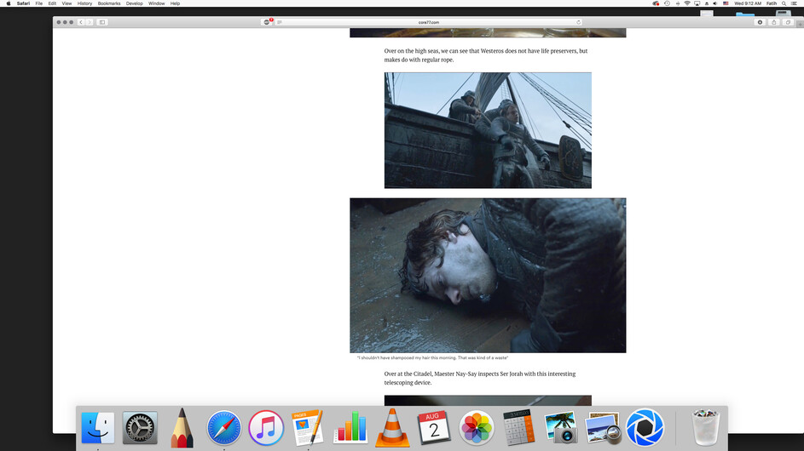Open the Safari share button
This screenshot has width=804, height=451.
[774, 22]
